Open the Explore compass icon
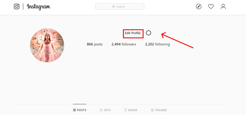 199,7
